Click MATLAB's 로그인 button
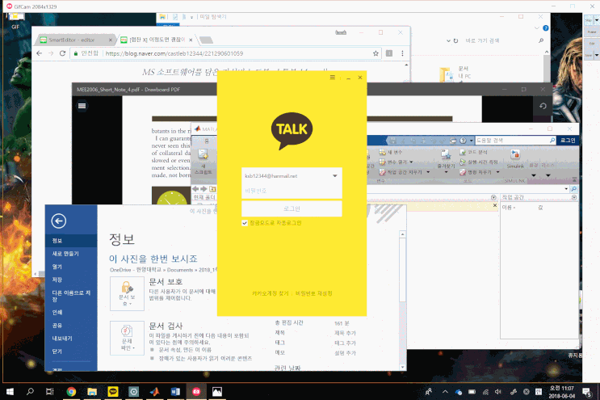This screenshot has height=400, width=600. coord(568,141)
